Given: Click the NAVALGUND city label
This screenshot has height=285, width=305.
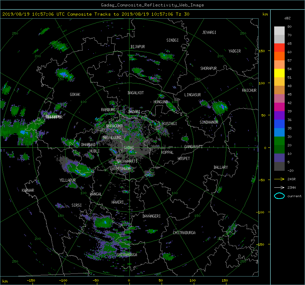Looking at the screenshot, I should coord(112,138).
